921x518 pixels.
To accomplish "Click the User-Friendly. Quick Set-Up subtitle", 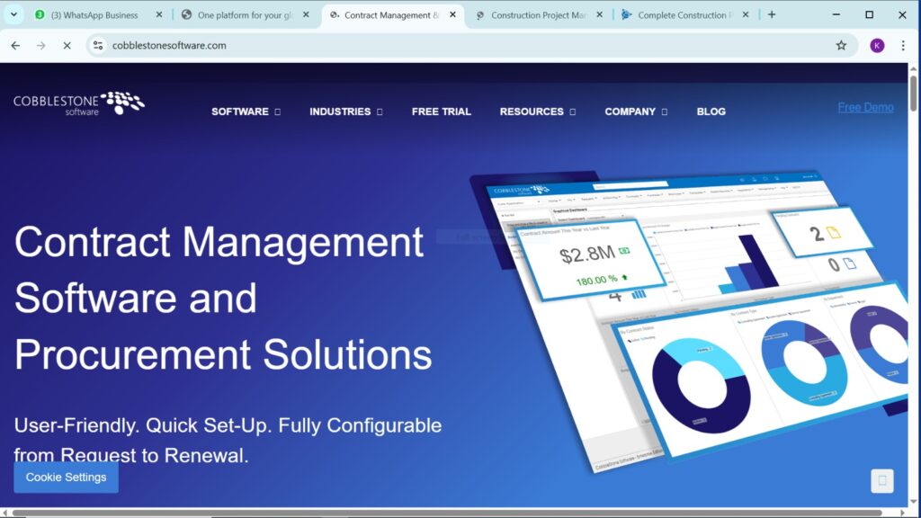I will point(228,439).
